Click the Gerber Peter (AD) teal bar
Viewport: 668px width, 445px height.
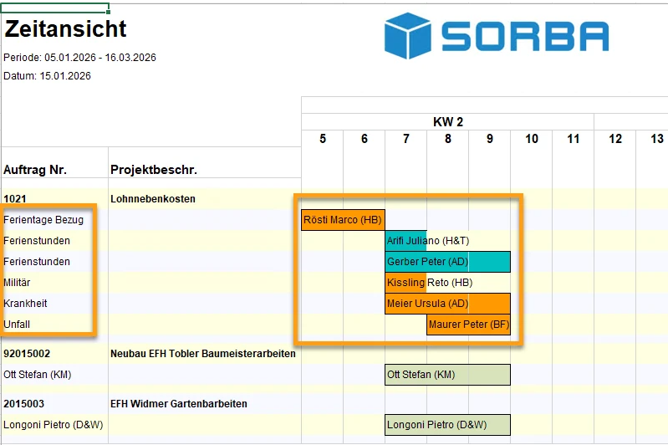(447, 262)
